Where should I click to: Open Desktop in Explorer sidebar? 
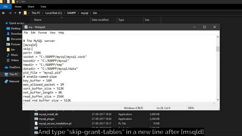pyautogui.click(x=16, y=29)
